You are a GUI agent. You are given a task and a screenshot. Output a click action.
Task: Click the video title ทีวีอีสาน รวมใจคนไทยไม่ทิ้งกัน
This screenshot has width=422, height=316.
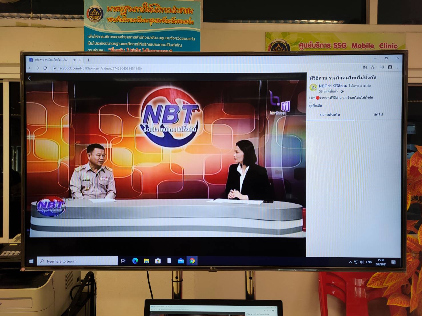tap(343, 78)
